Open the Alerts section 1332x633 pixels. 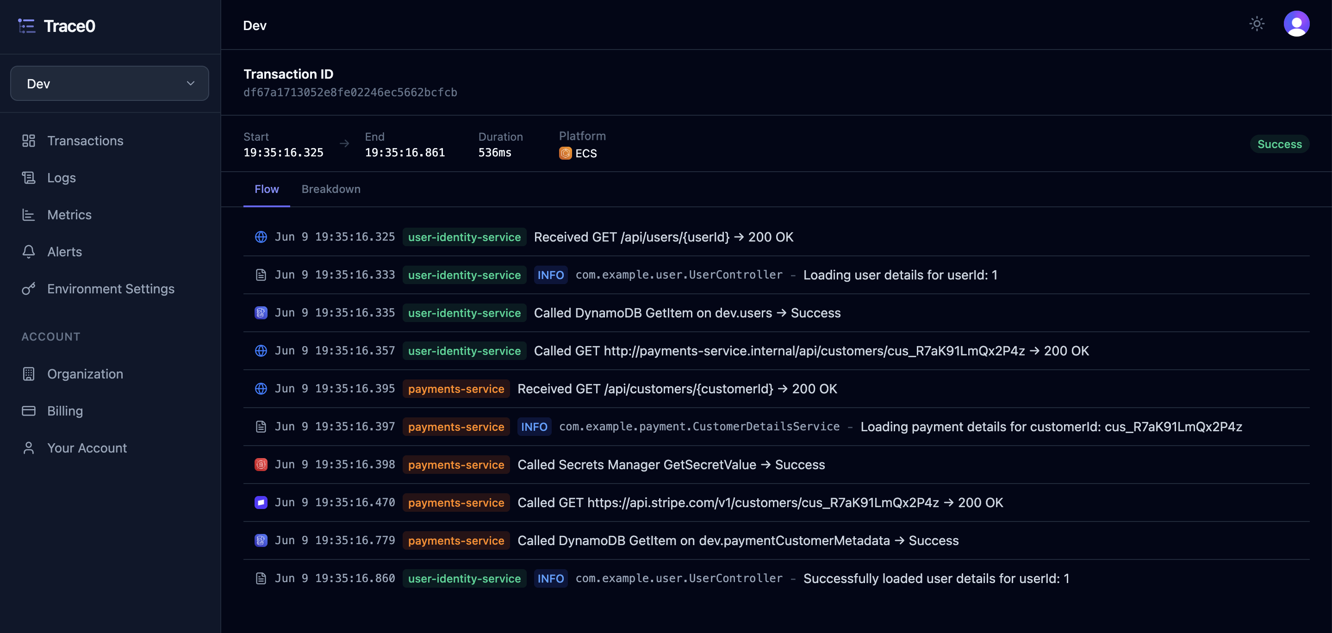pos(65,252)
